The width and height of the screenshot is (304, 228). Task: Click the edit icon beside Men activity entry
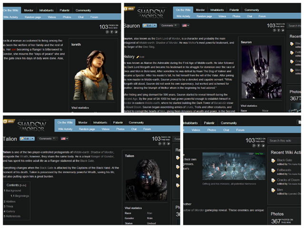(273, 190)
